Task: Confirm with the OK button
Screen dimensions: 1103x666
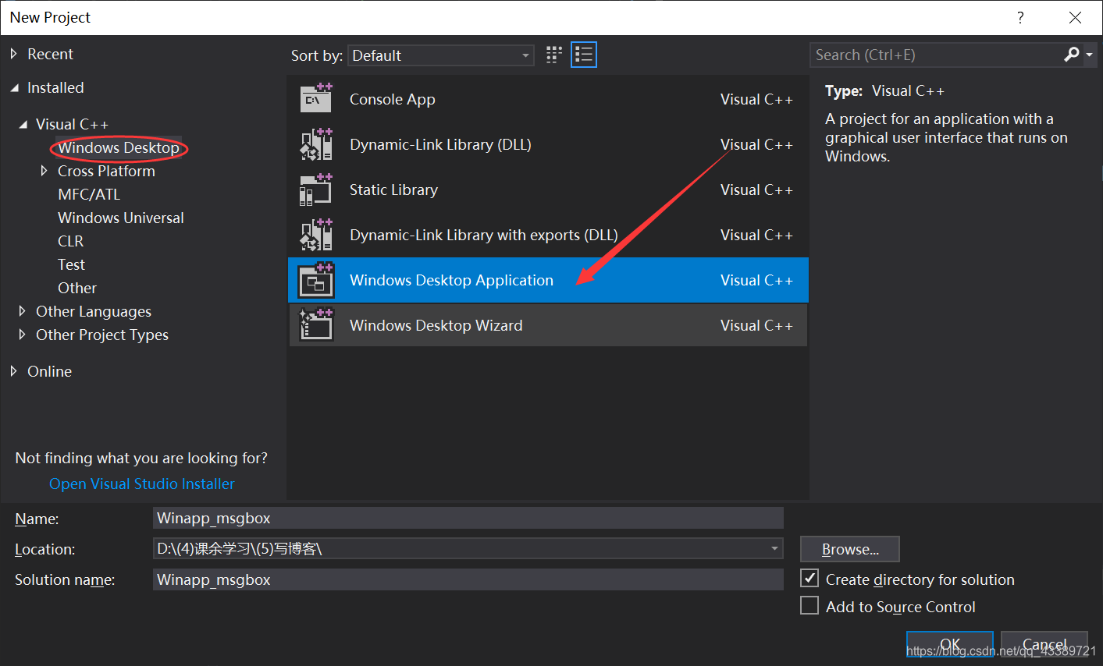Action: click(x=950, y=645)
